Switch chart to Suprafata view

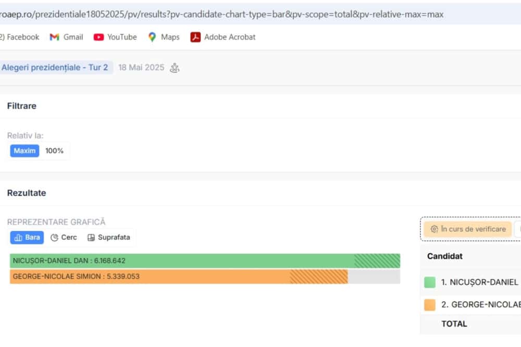(108, 237)
